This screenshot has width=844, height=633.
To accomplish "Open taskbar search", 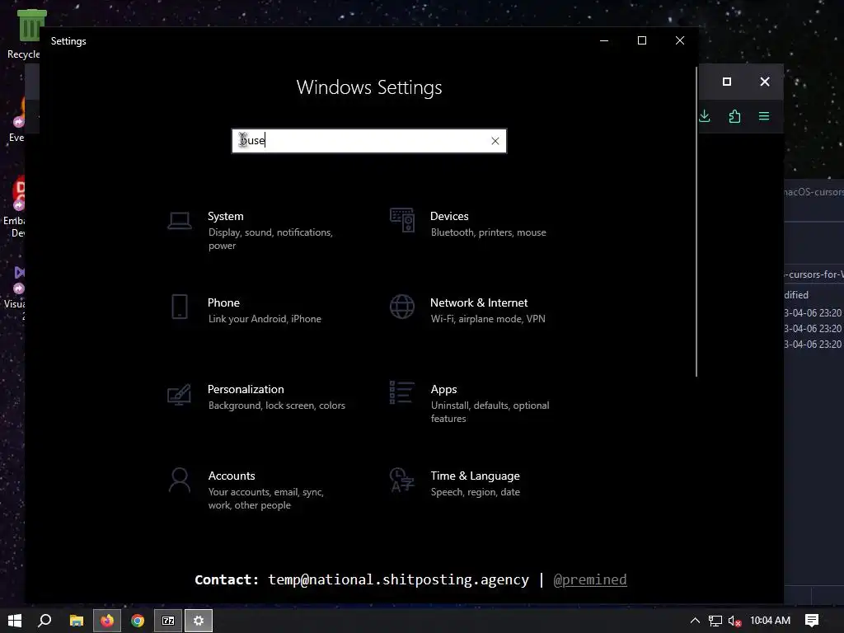I will tap(45, 621).
